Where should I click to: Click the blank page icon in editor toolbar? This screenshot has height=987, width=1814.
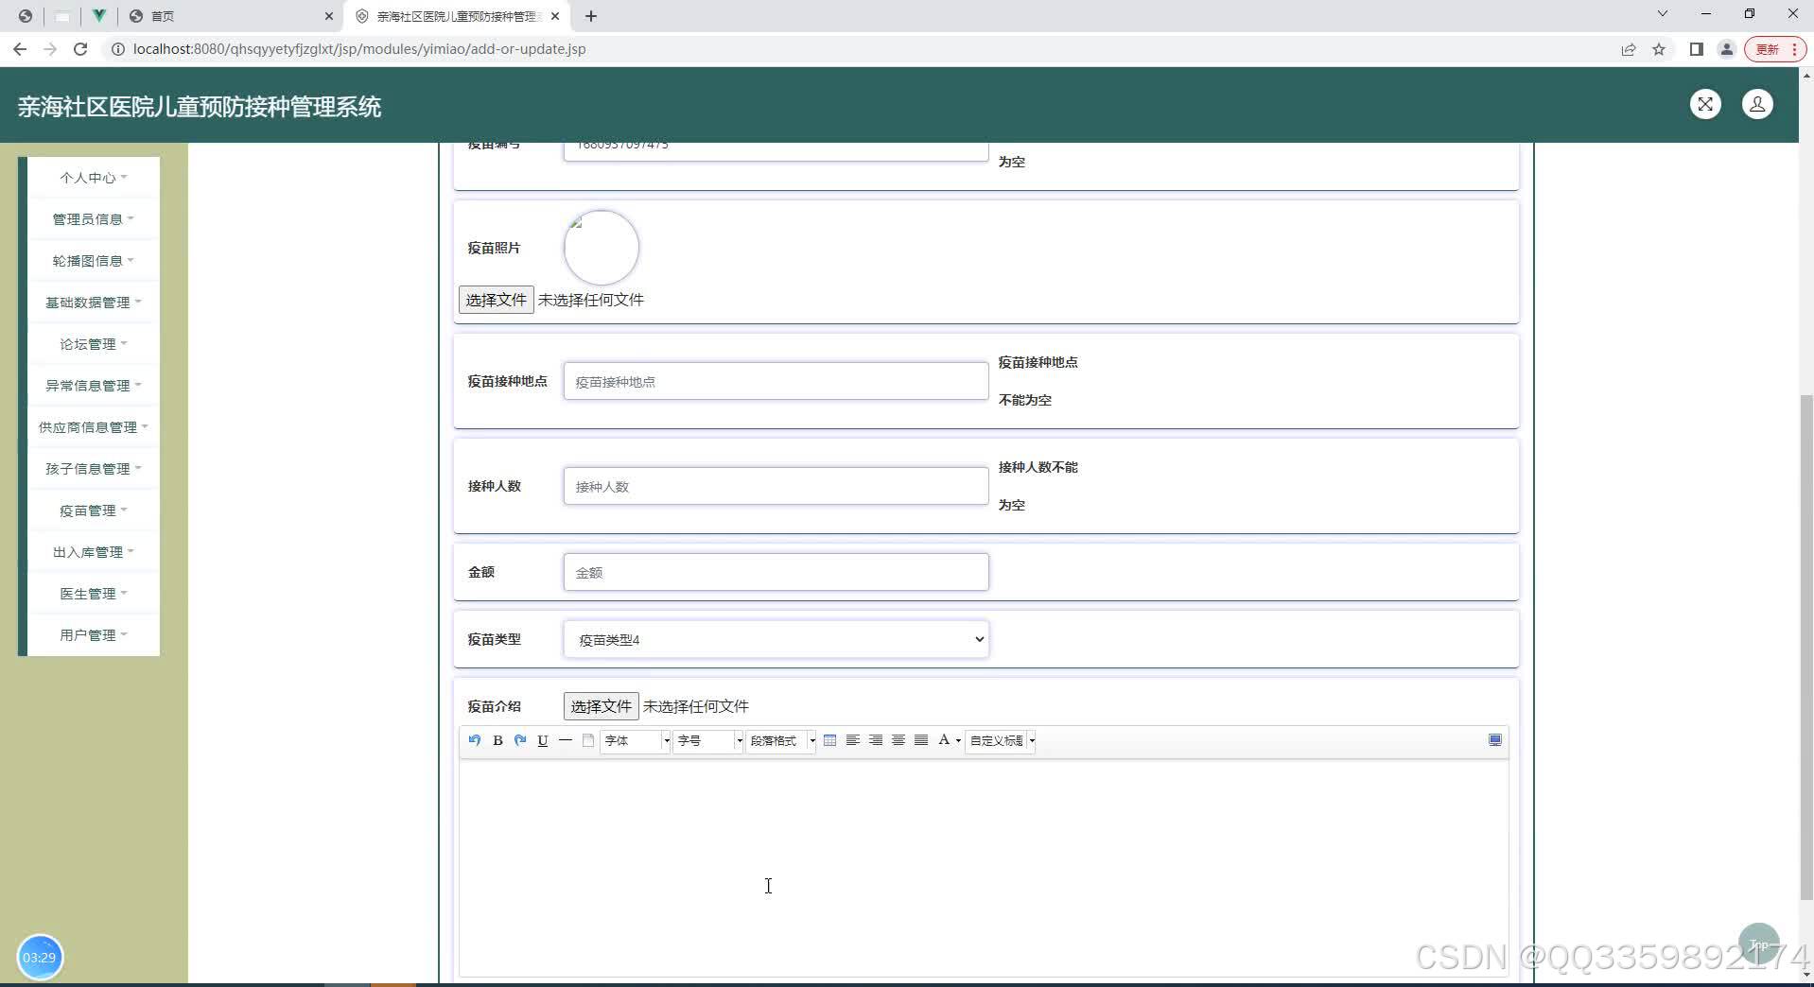click(588, 740)
